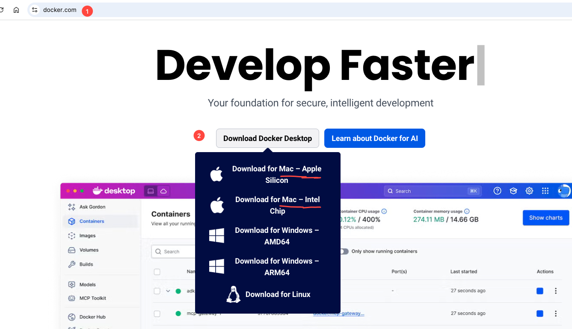
Task: Tick the select-all checkbox in table header
Action: (157, 272)
